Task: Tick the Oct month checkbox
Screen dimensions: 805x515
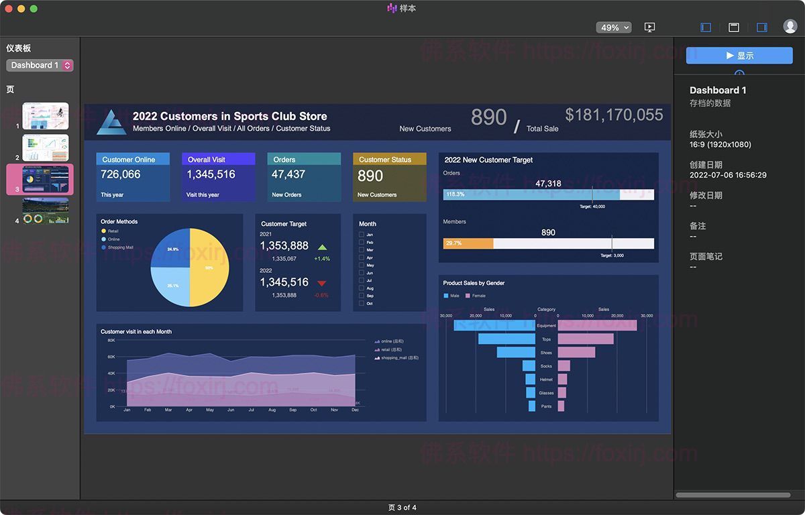Action: pos(362,304)
